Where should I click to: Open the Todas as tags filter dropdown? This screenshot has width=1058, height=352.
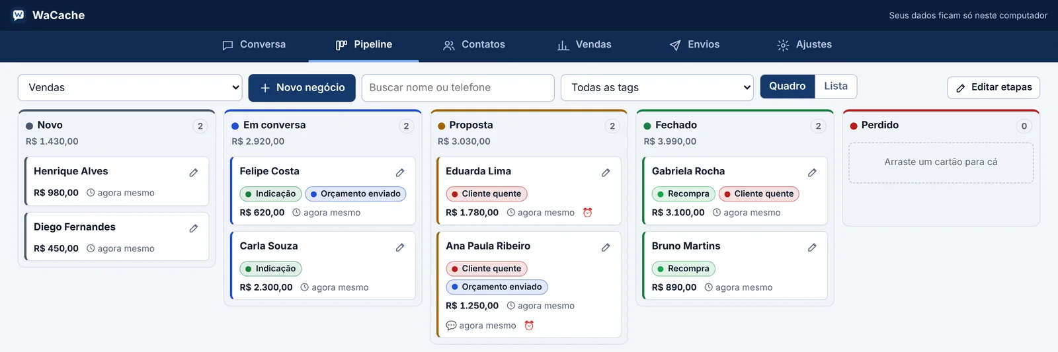coord(657,88)
